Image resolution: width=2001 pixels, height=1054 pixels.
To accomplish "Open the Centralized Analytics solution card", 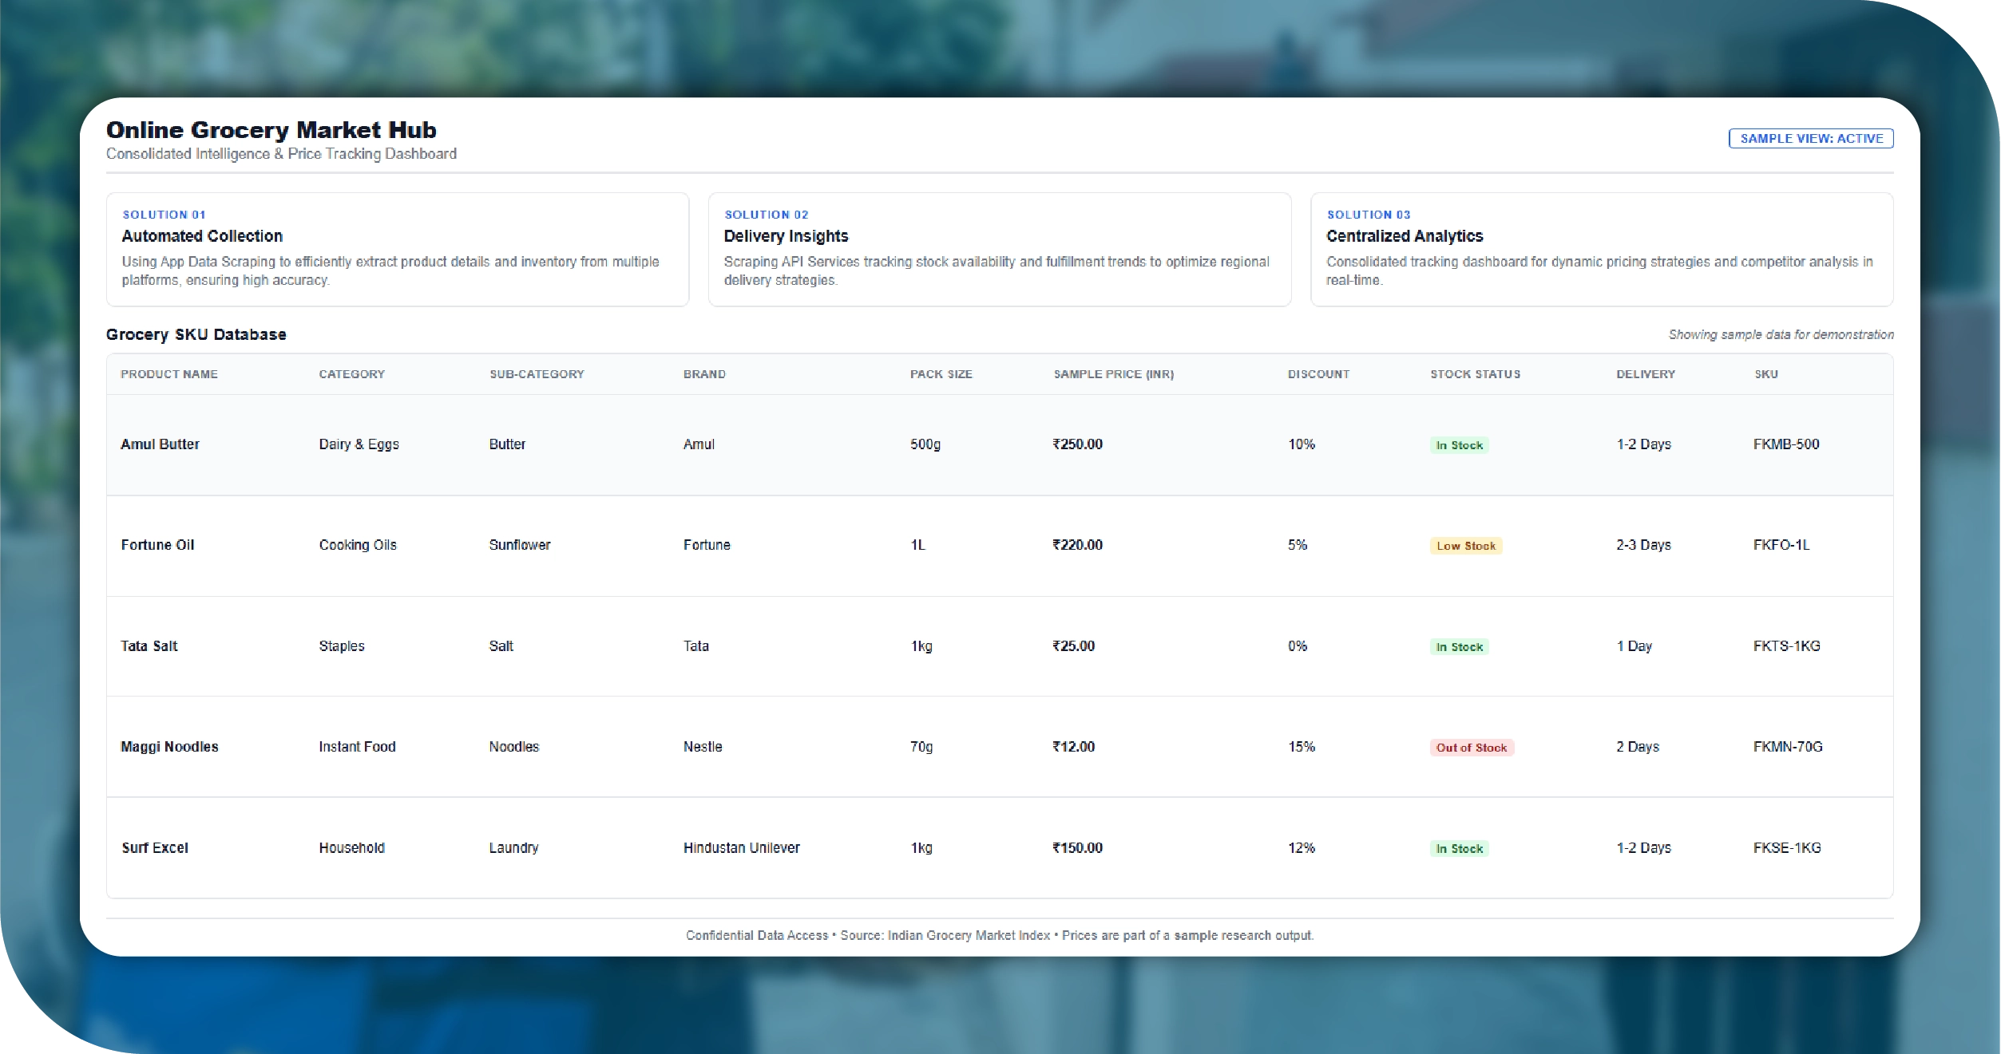I will point(1600,249).
